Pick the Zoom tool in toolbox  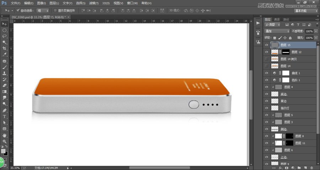point(4,141)
